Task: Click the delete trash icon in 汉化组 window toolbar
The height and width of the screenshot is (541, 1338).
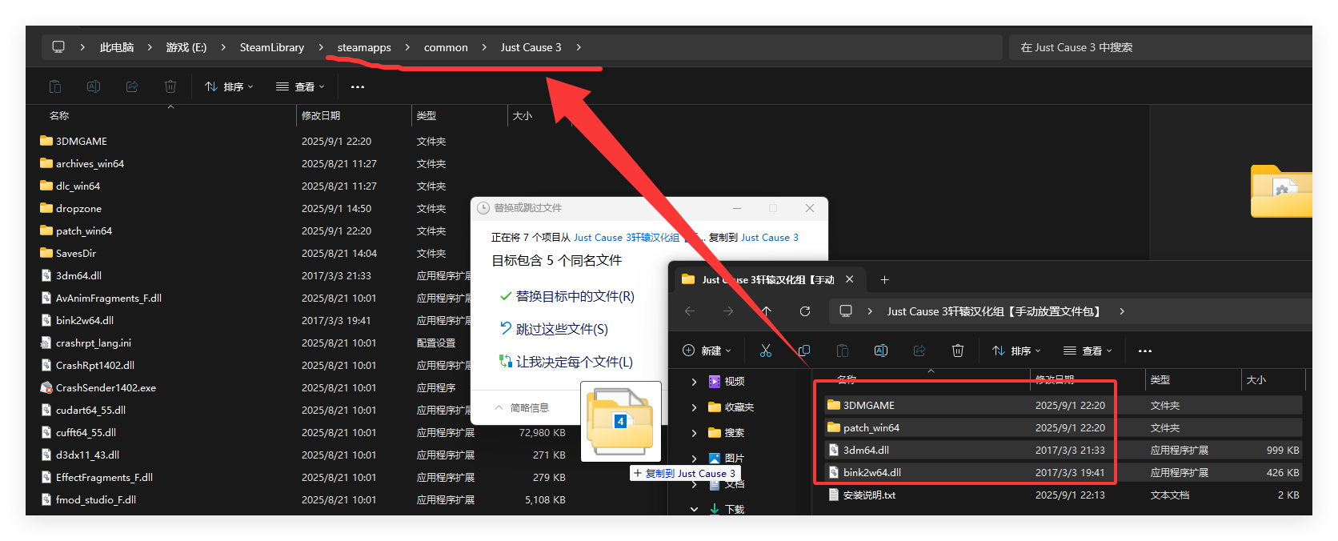Action: tap(958, 351)
